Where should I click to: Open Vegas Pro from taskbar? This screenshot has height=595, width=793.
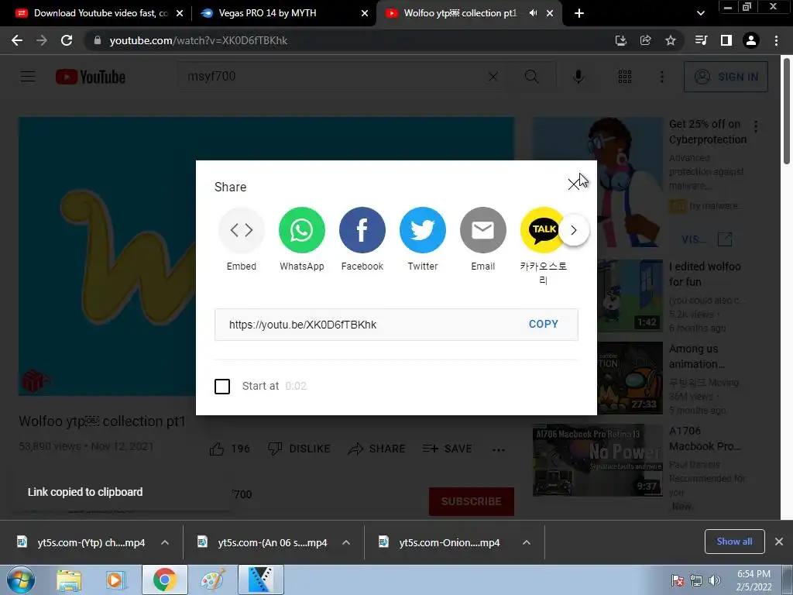pos(261,580)
